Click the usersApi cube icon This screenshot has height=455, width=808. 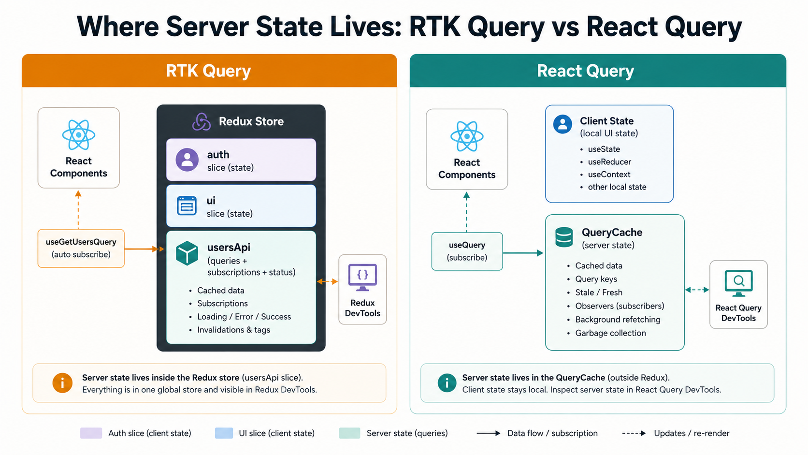pyautogui.click(x=187, y=253)
